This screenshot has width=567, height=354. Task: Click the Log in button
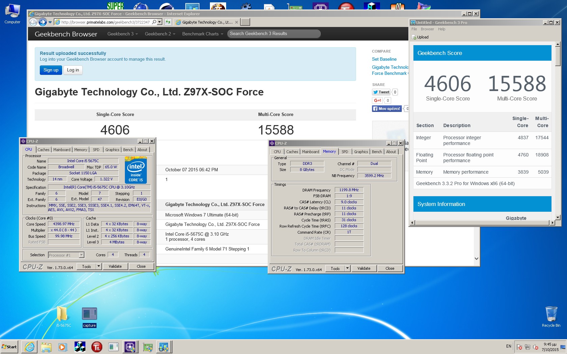[73, 70]
